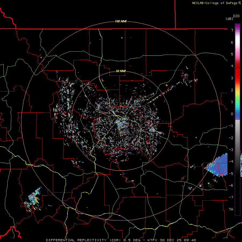Click the colorbar tick label 0
The width and height of the screenshot is (242, 242).
[x=232, y=114]
